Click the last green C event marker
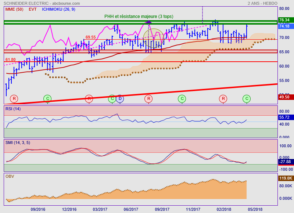Screen dimensions: 294x213 (x=247, y=98)
